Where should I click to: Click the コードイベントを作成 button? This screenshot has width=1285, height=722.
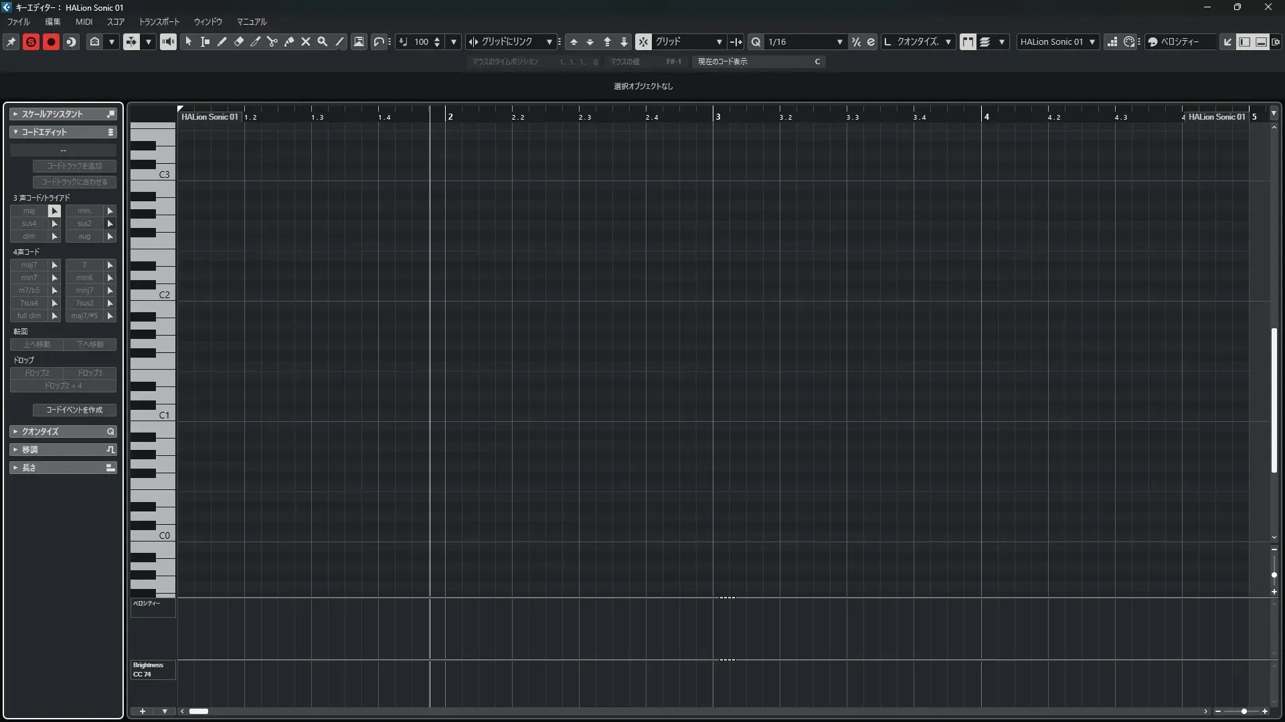74,410
